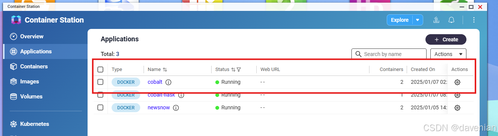Viewport: 498px width, 136px height.
Task: Click the info icon beside newsnow
Action: (176, 108)
